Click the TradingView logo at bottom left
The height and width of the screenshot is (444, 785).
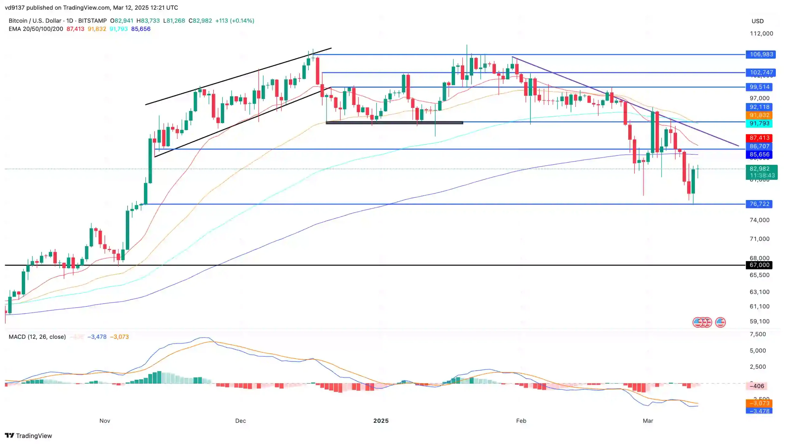29,435
